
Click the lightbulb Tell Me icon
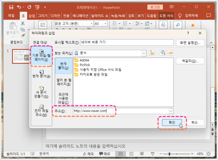[180, 16]
